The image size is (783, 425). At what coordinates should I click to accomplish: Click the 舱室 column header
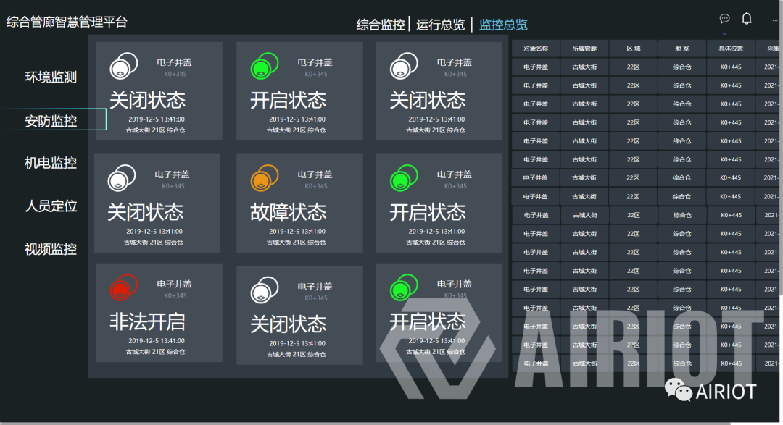coord(682,49)
